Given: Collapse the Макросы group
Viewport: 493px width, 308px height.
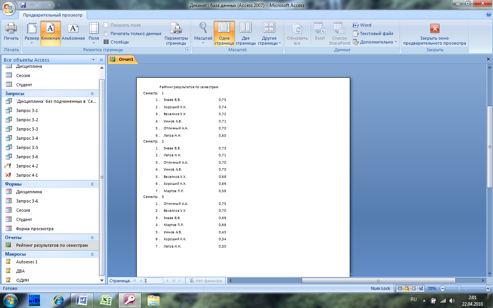Looking at the screenshot, I should 92,254.
